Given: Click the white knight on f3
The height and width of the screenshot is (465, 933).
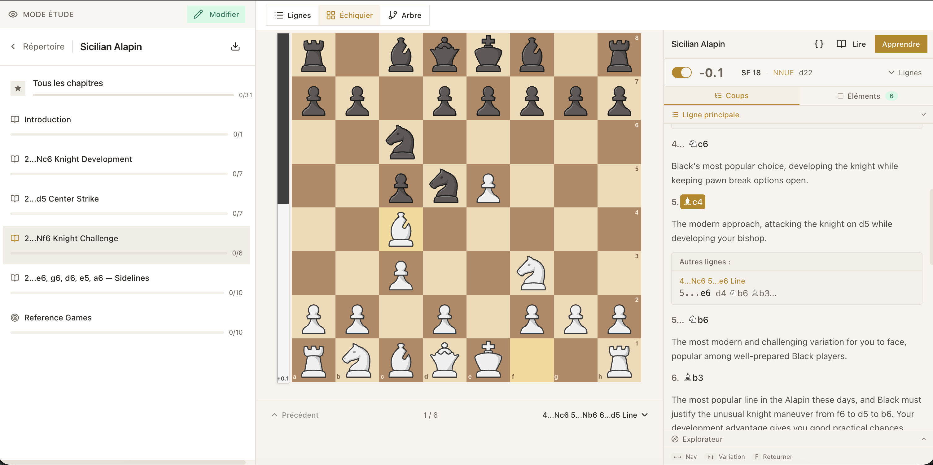Looking at the screenshot, I should [x=531, y=273].
